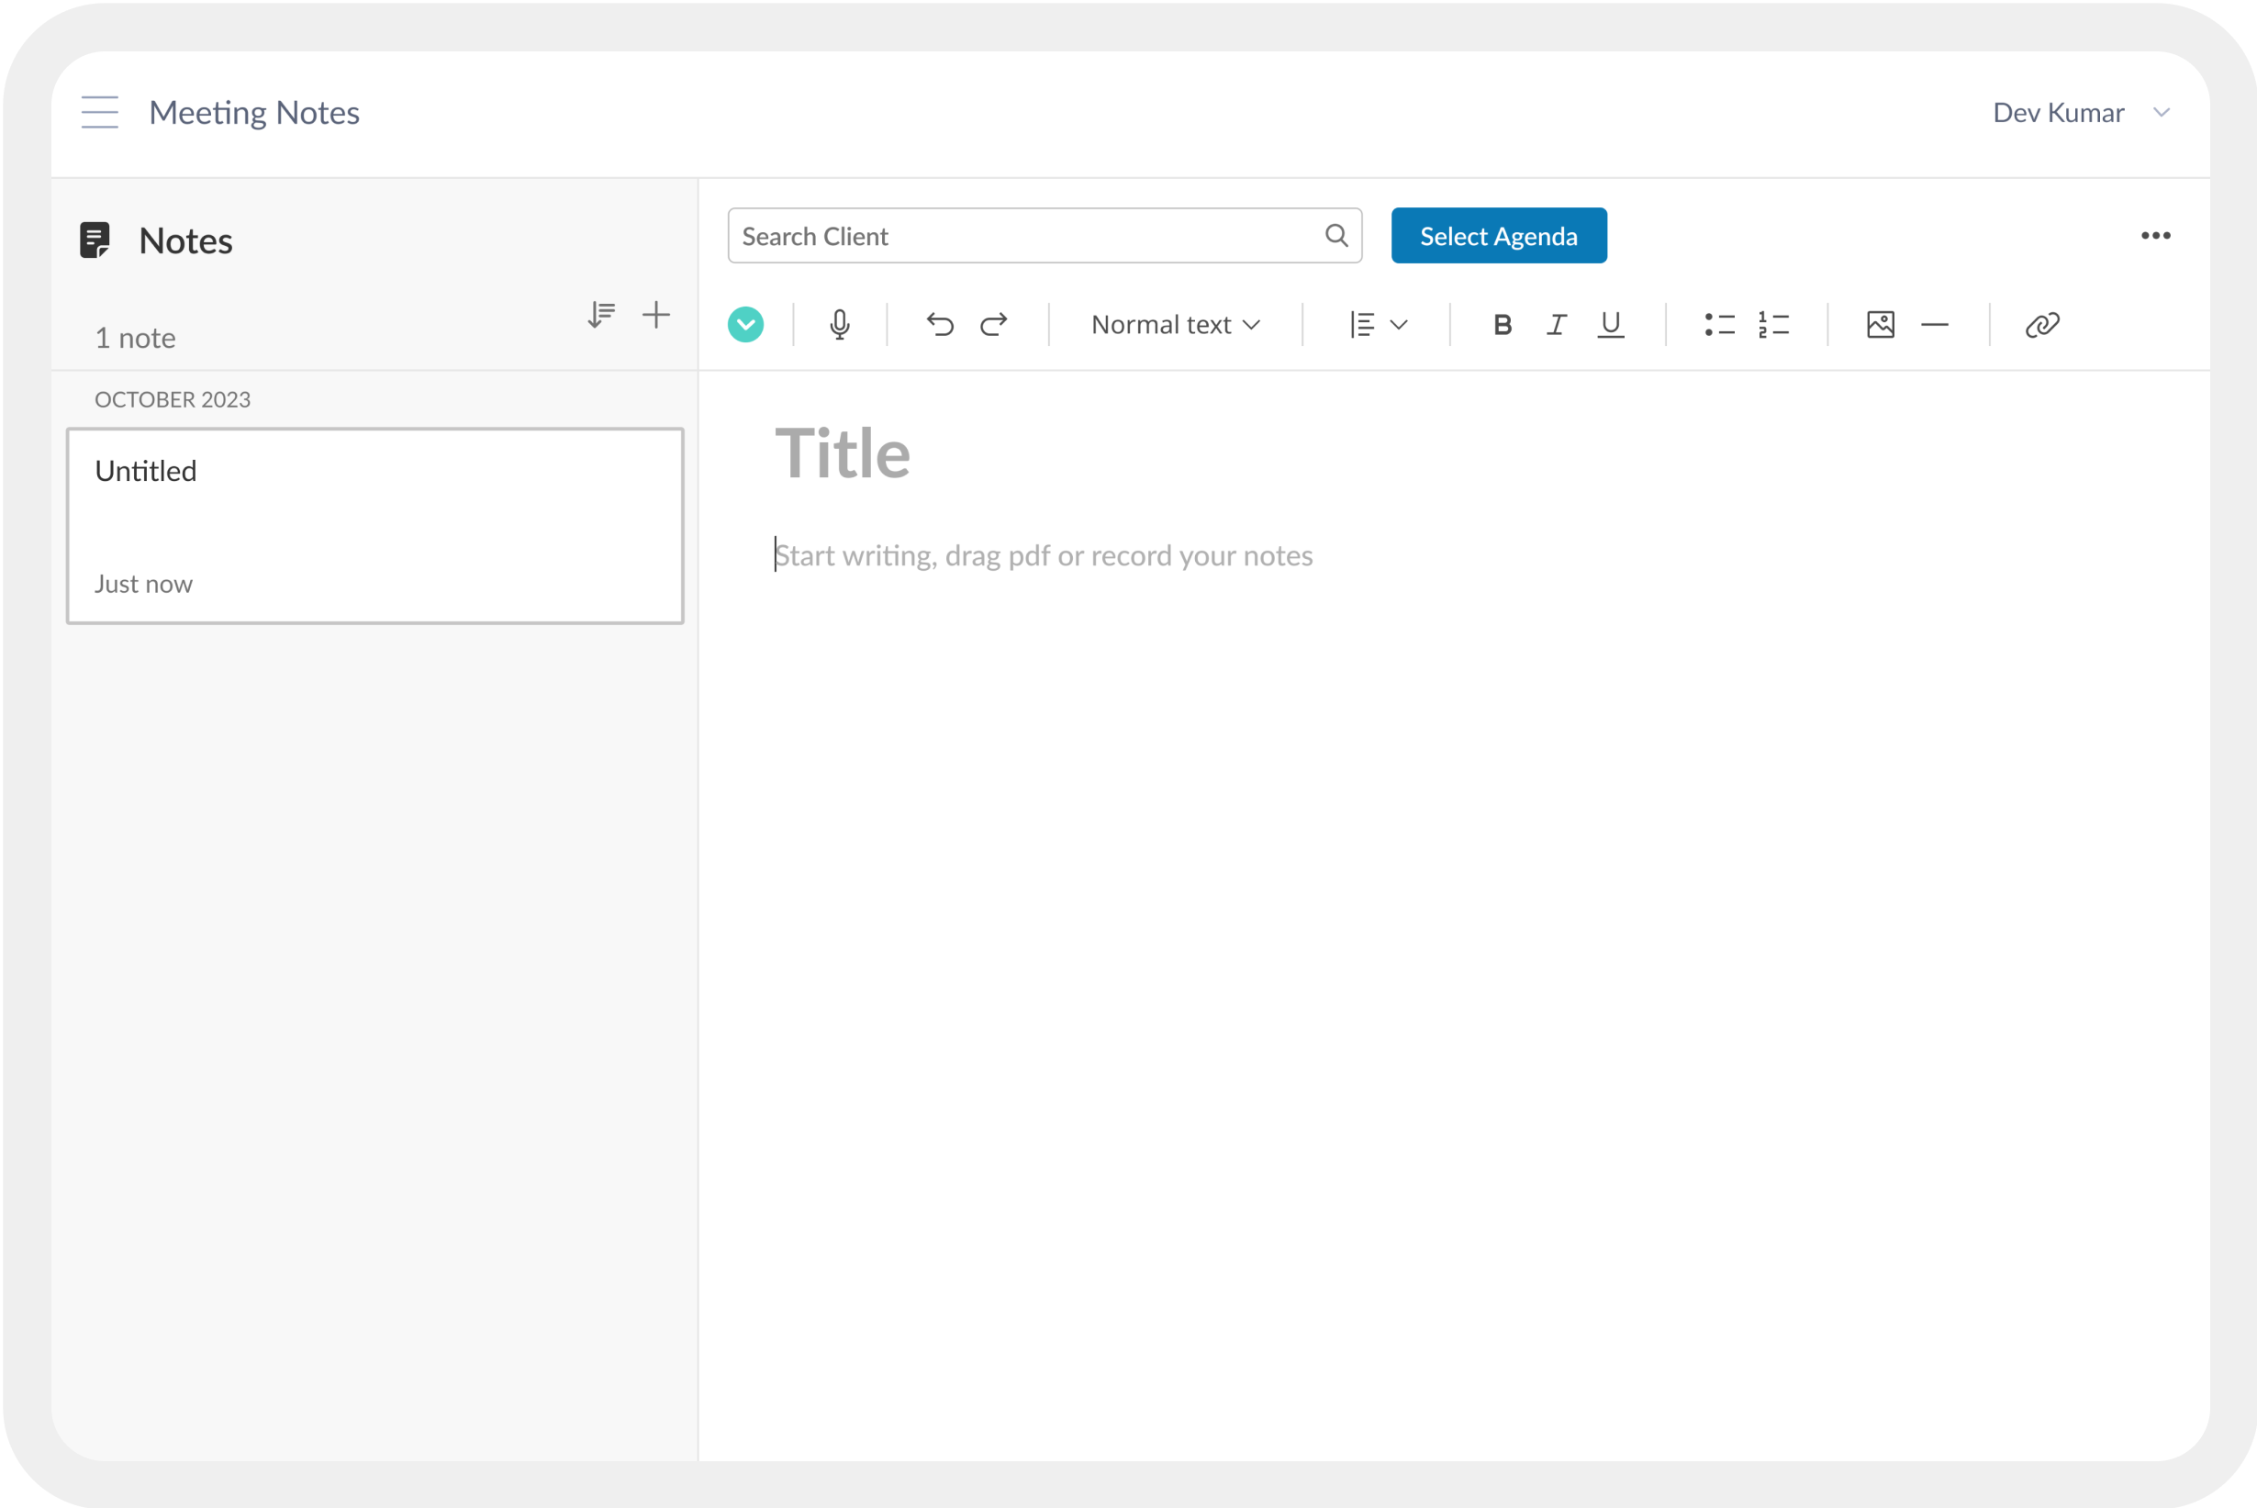Screen dimensions: 2257x1508
Task: Click the redo arrow icon
Action: coord(993,325)
